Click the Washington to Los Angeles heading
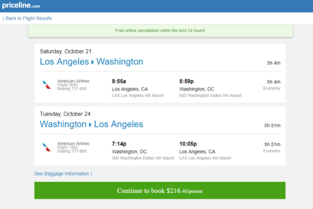Image resolution: width=313 pixels, height=209 pixels. tap(92, 124)
